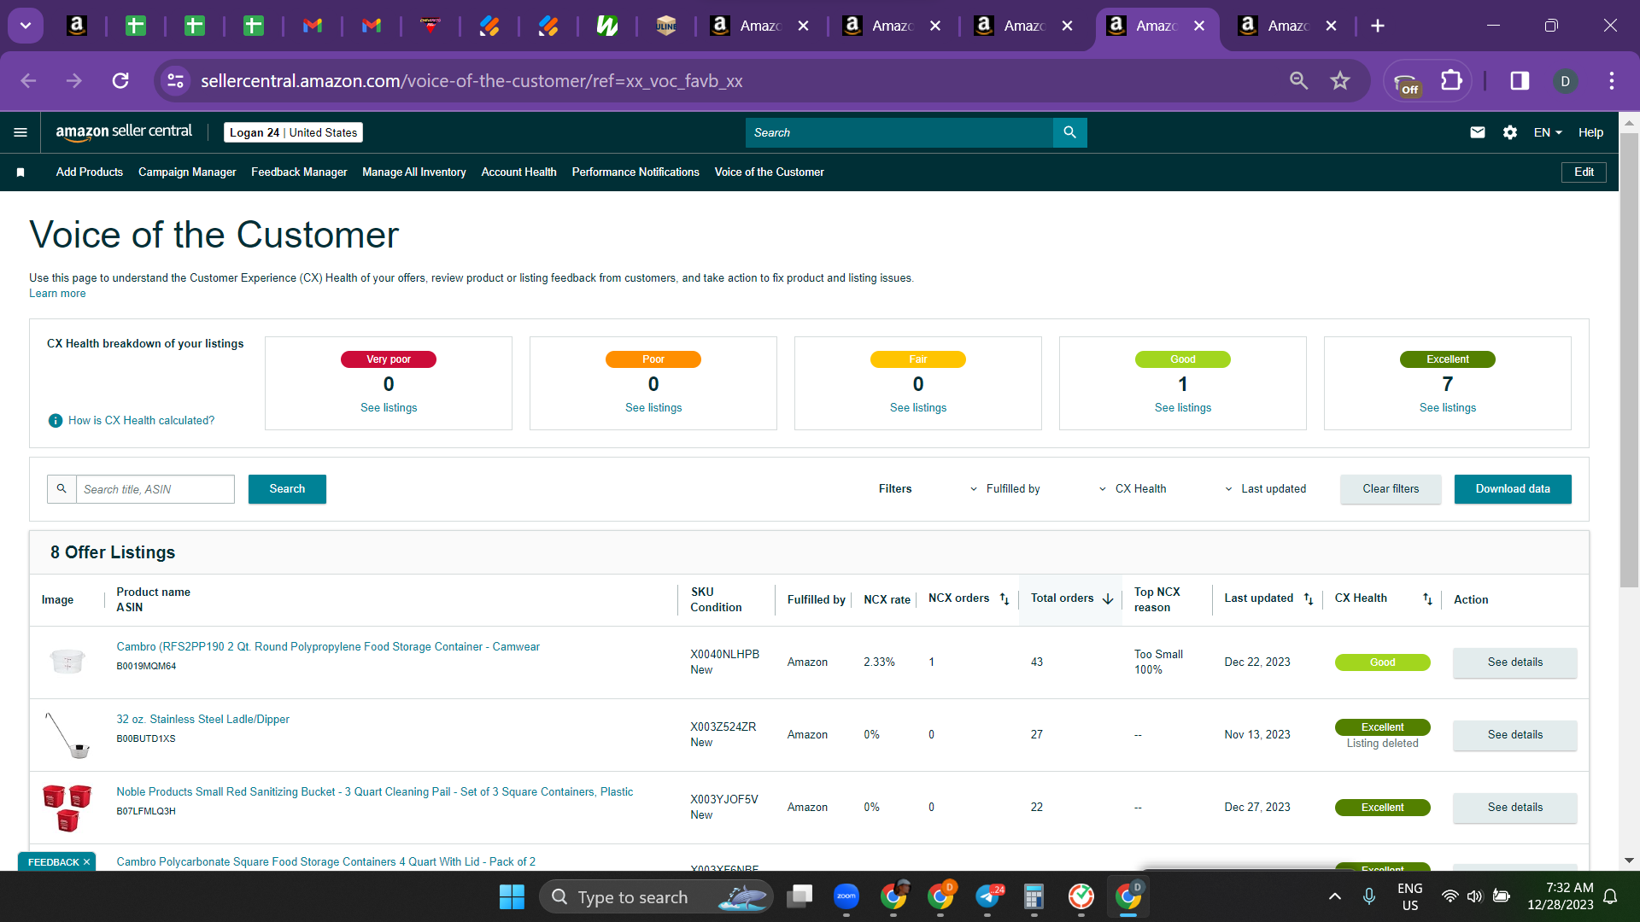The width and height of the screenshot is (1640, 922).
Task: Click Edit on the favorites bar
Action: (x=1584, y=172)
